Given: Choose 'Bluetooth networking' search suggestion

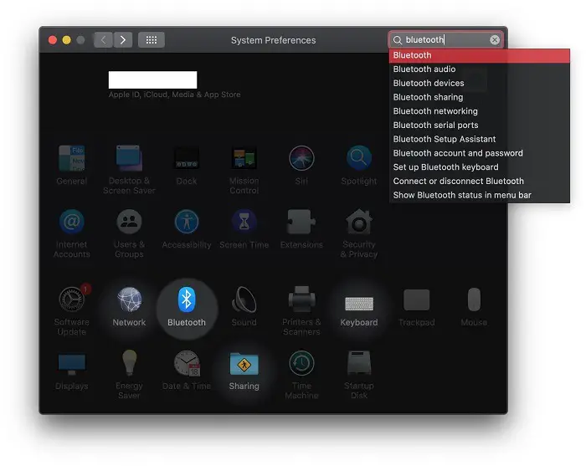Looking at the screenshot, I should (x=480, y=111).
